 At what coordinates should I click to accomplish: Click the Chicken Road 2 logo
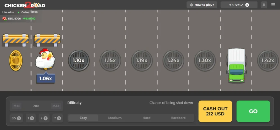(25, 5)
